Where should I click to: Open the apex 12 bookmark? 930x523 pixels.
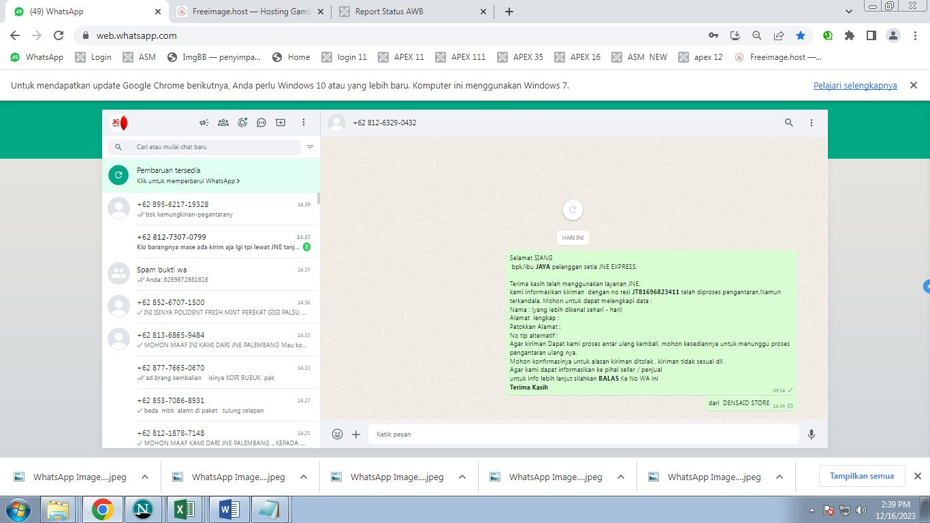pos(701,57)
